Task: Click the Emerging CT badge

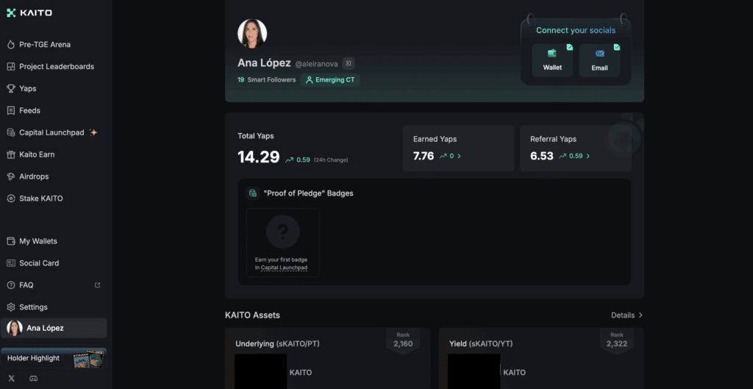Action: coord(330,80)
